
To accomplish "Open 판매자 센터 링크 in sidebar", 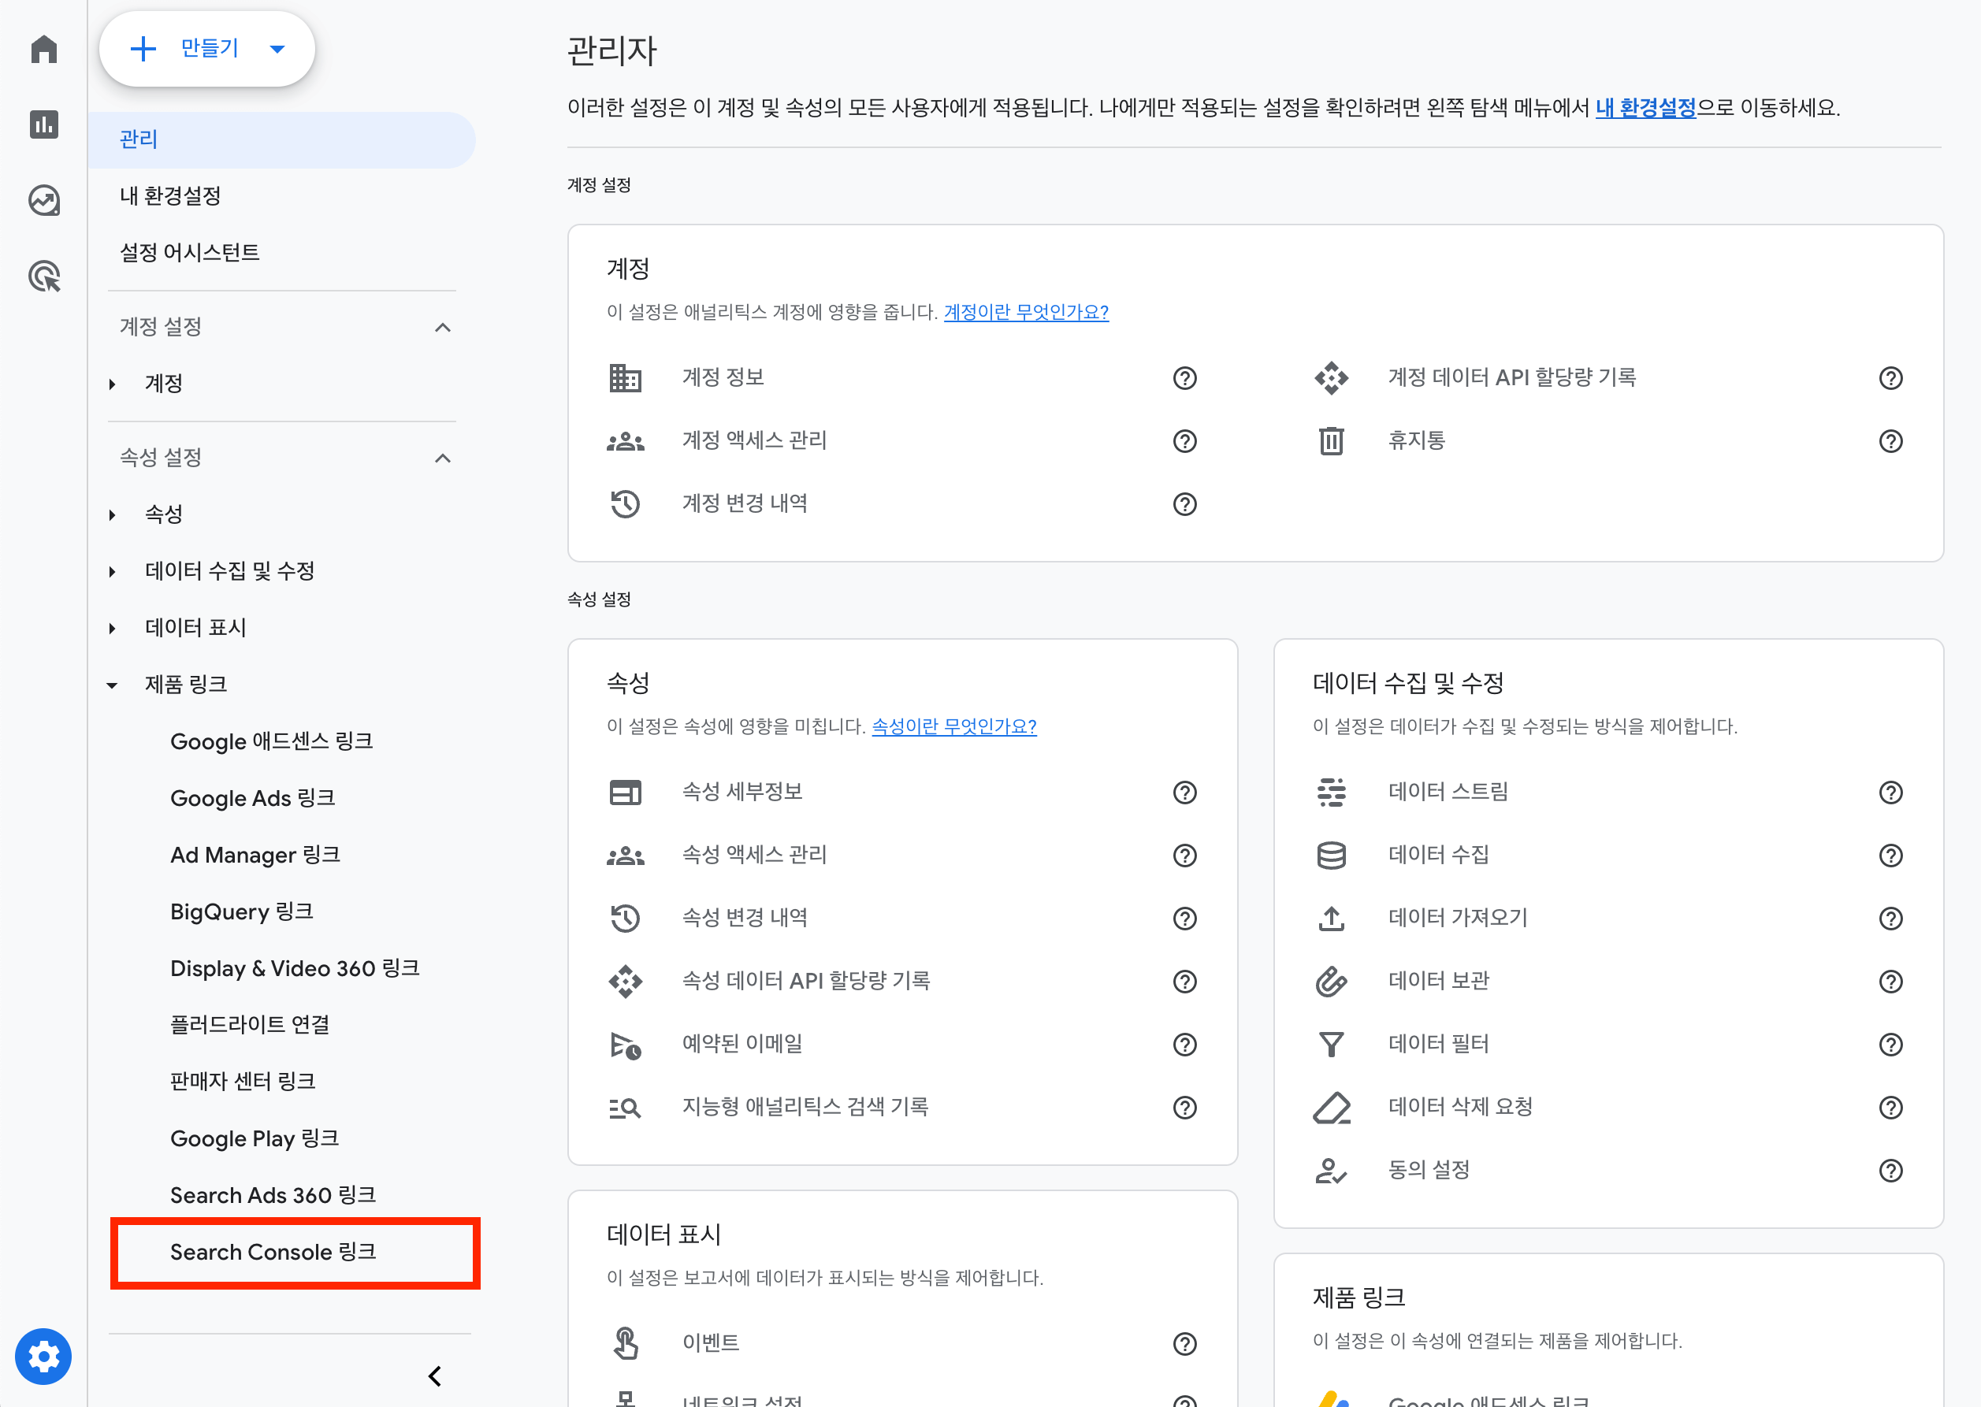I will (243, 1081).
